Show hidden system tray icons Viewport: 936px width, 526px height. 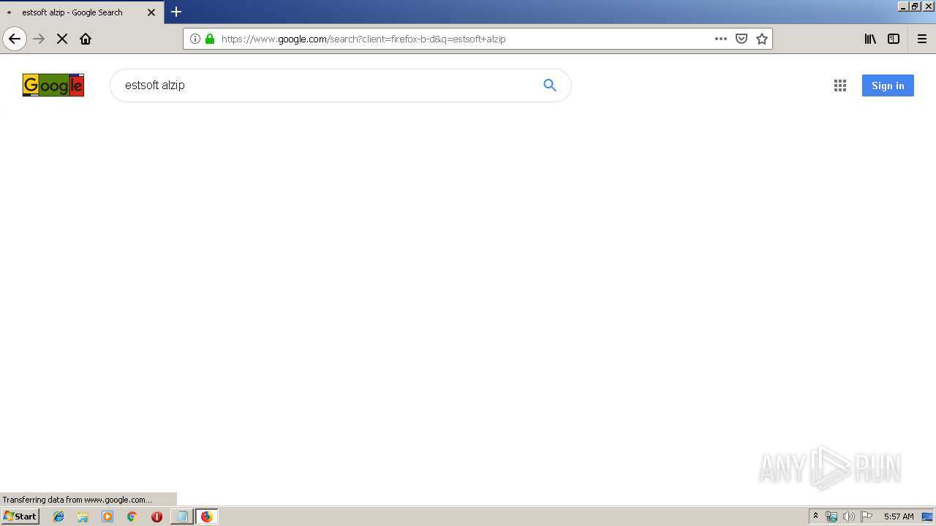point(816,517)
